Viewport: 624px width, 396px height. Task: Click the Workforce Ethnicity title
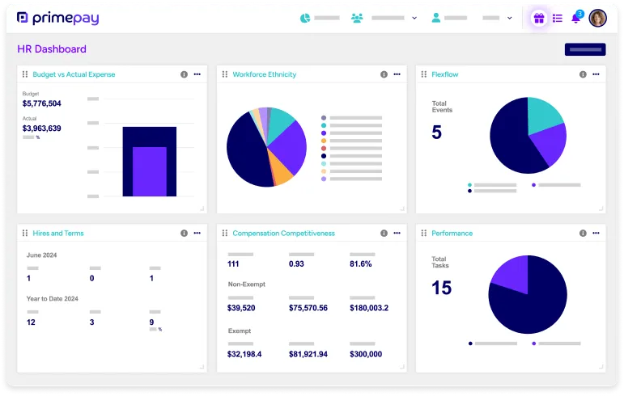(x=264, y=74)
